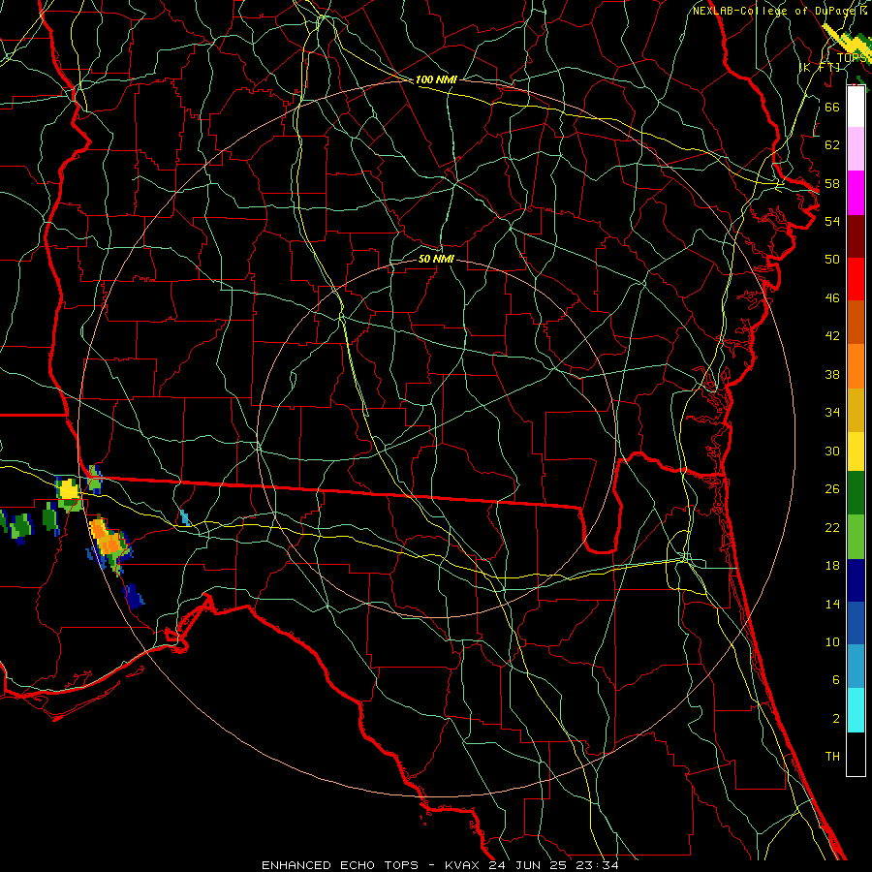The height and width of the screenshot is (872, 872).
Task: Click legend value '50'
Action: click(832, 259)
